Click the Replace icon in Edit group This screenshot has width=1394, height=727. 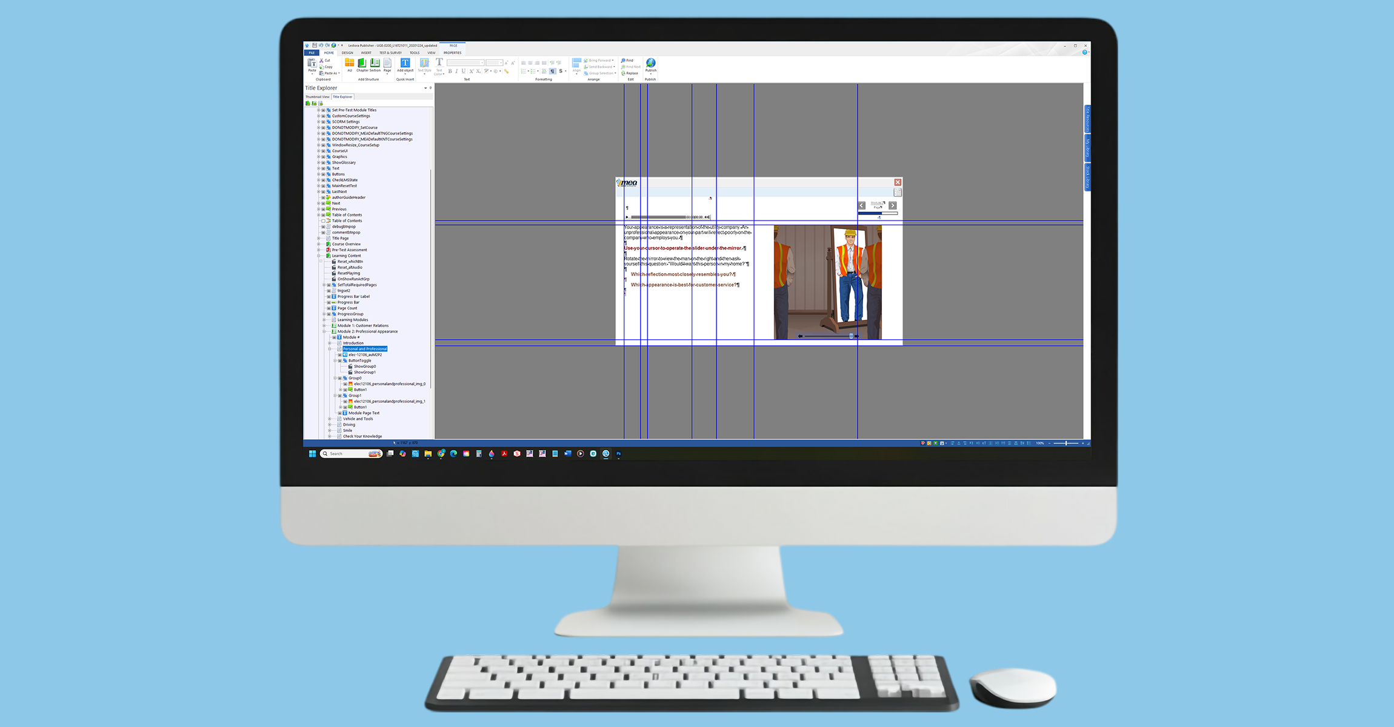point(623,73)
